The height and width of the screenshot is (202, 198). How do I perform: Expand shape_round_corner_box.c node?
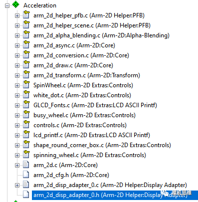tap(17, 146)
